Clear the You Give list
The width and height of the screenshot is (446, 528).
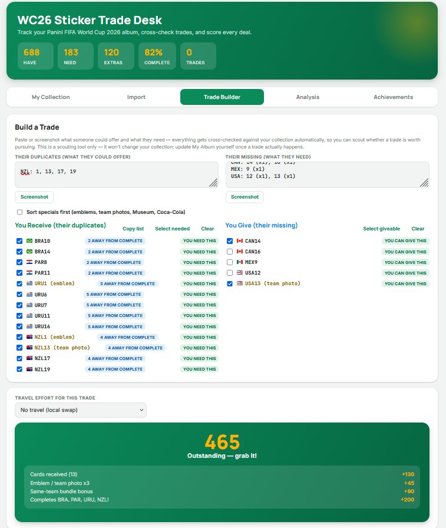(x=418, y=229)
